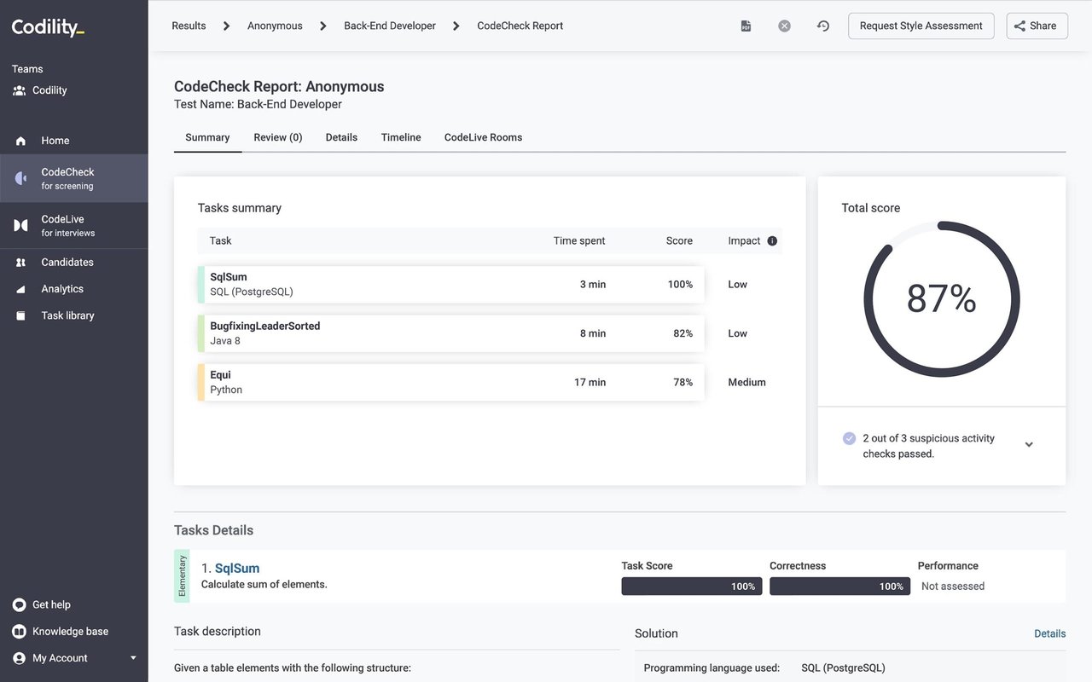Open the SqlSum task link
The image size is (1092, 682).
237,569
